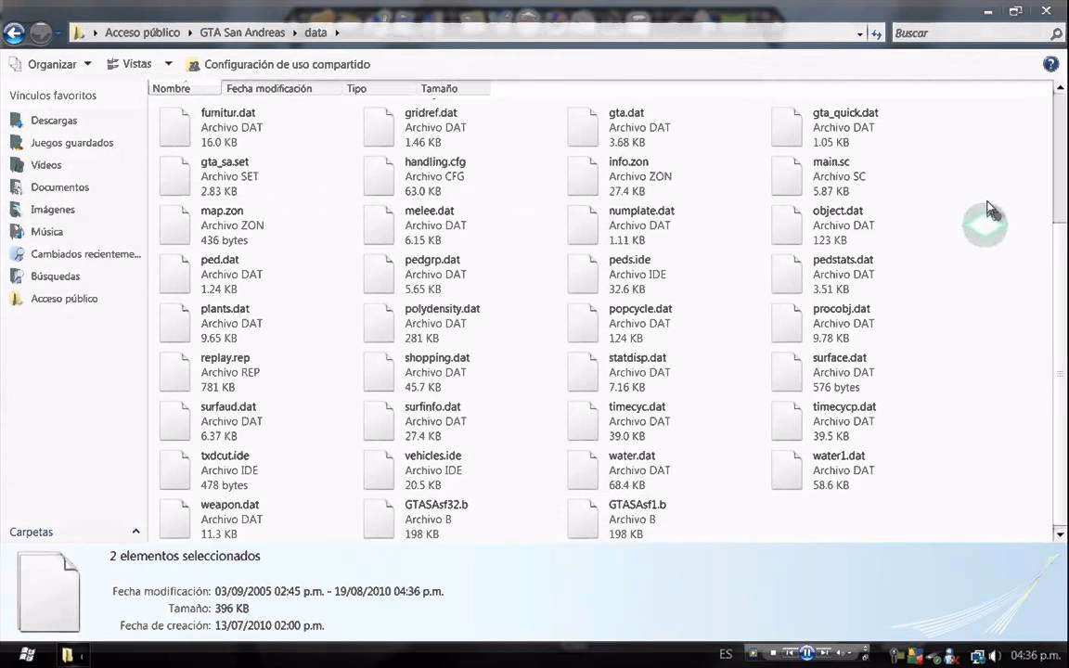This screenshot has height=668, width=1069.
Task: Select the main.sc file icon
Action: pyautogui.click(x=787, y=176)
